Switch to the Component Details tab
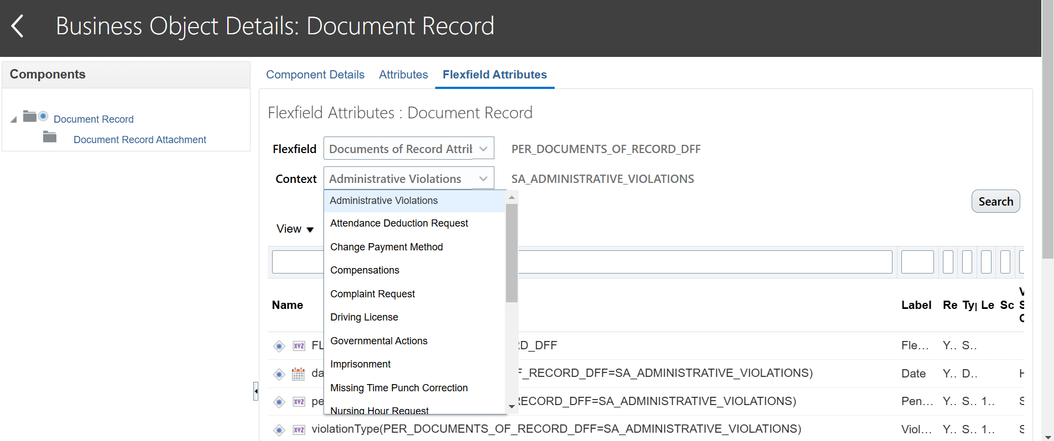The width and height of the screenshot is (1054, 441). point(315,75)
